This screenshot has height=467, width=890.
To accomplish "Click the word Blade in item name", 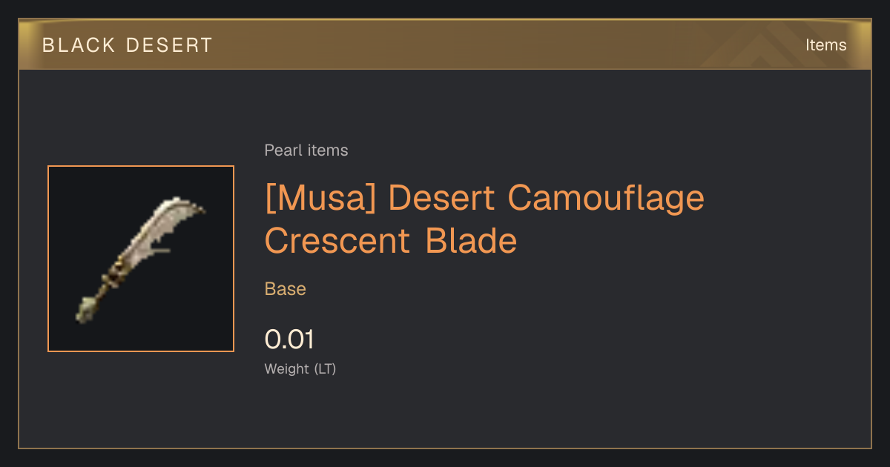I will coord(471,241).
